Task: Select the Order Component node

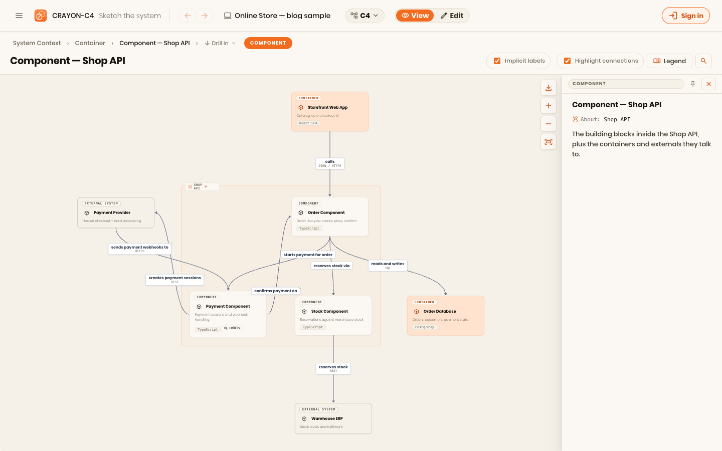Action: point(330,216)
